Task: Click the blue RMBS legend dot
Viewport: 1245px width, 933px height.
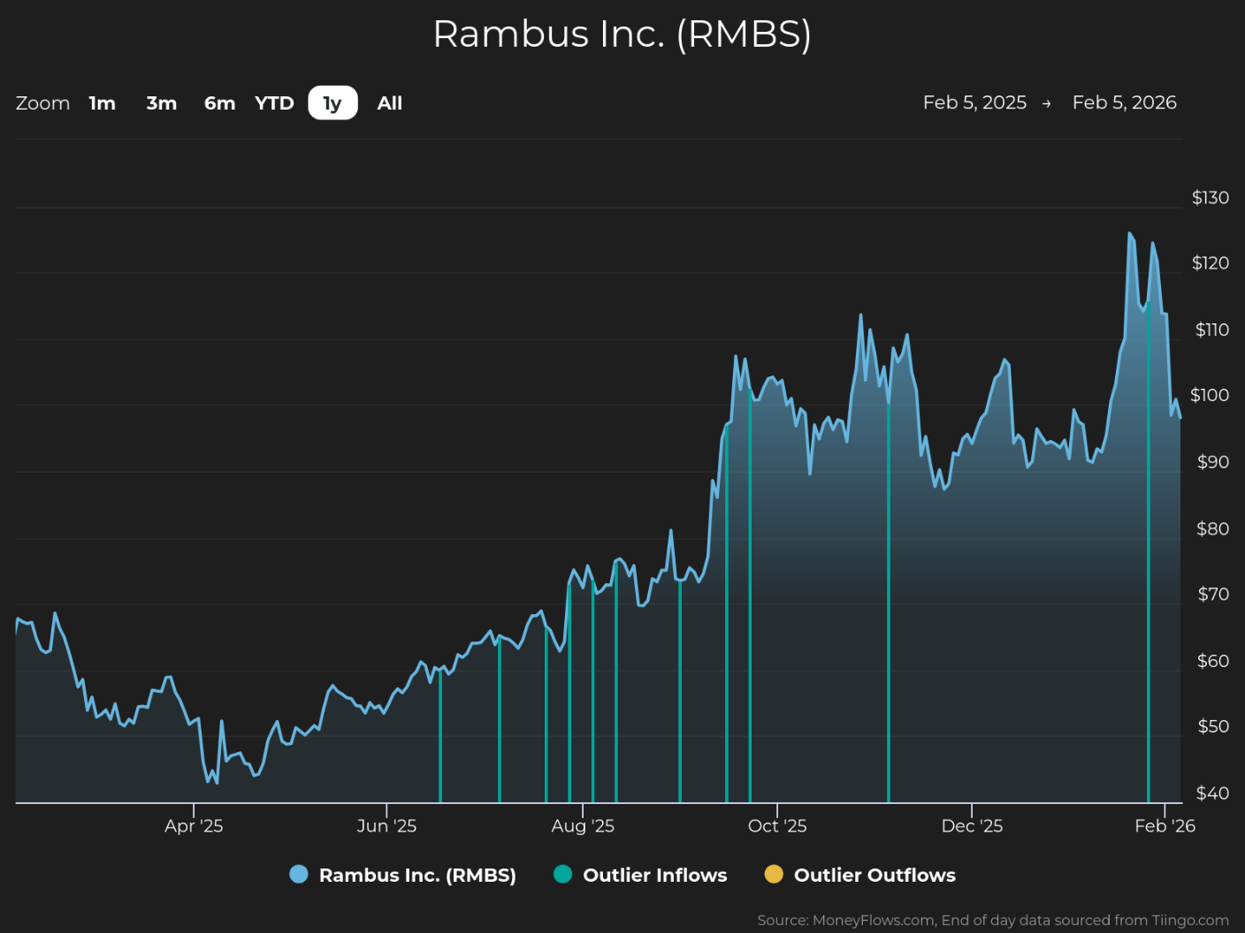Action: (x=299, y=875)
